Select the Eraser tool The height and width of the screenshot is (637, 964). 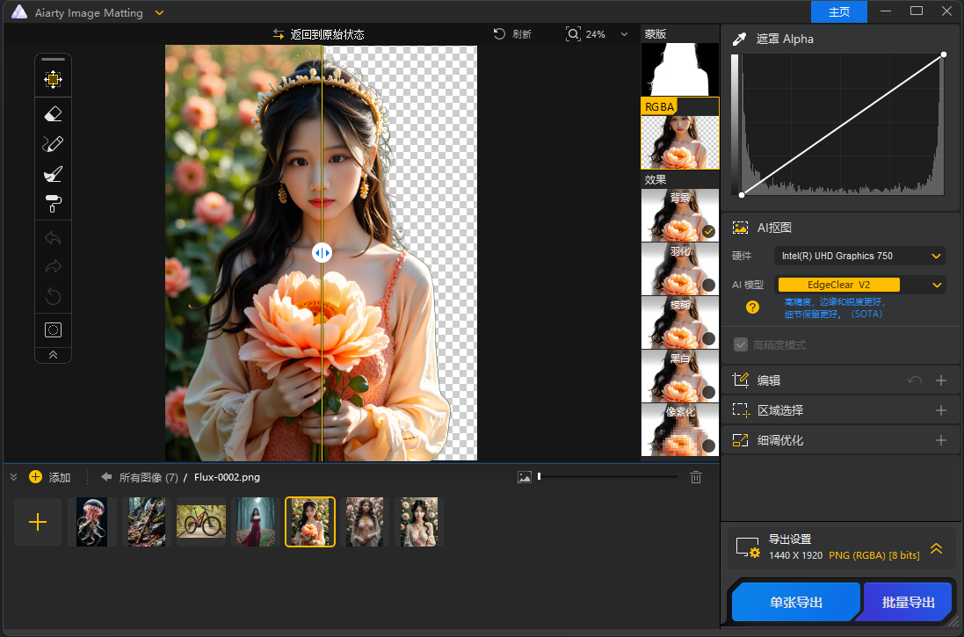pos(53,113)
